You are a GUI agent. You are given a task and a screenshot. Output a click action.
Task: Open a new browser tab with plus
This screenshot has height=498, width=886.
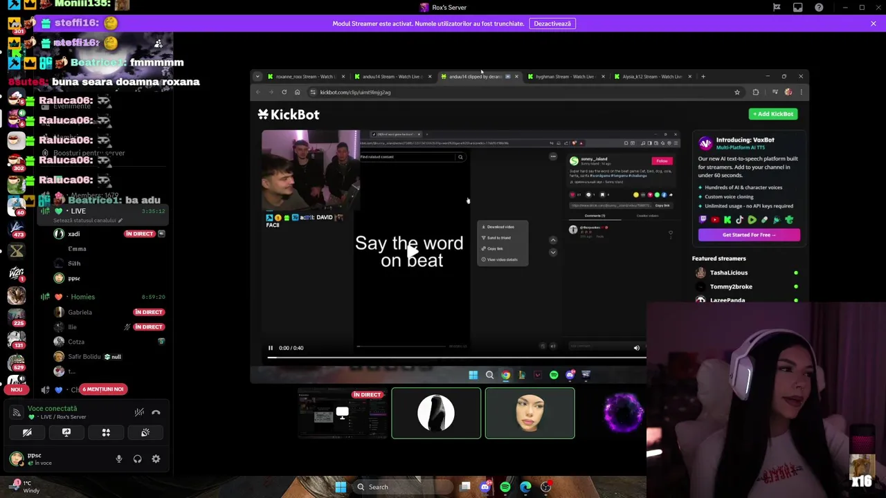703,77
